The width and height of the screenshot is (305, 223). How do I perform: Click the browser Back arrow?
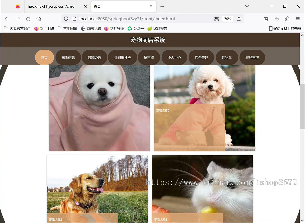[7, 19]
